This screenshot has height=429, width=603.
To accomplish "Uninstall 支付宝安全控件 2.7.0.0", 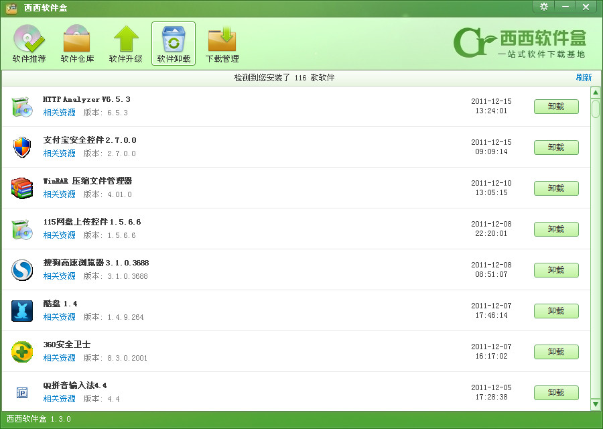I will click(x=556, y=147).
